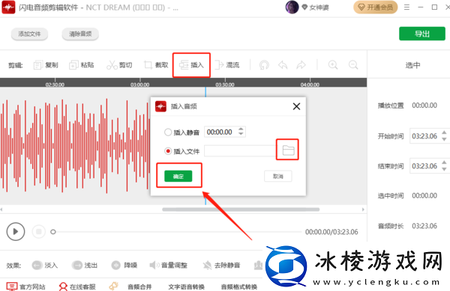Select the Crop (截取) tool
Screen dimensions: 450x291
[156, 65]
